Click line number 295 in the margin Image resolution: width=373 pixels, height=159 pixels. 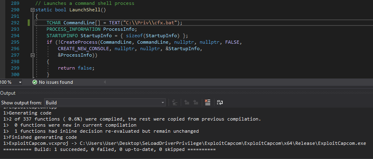coord(15,42)
